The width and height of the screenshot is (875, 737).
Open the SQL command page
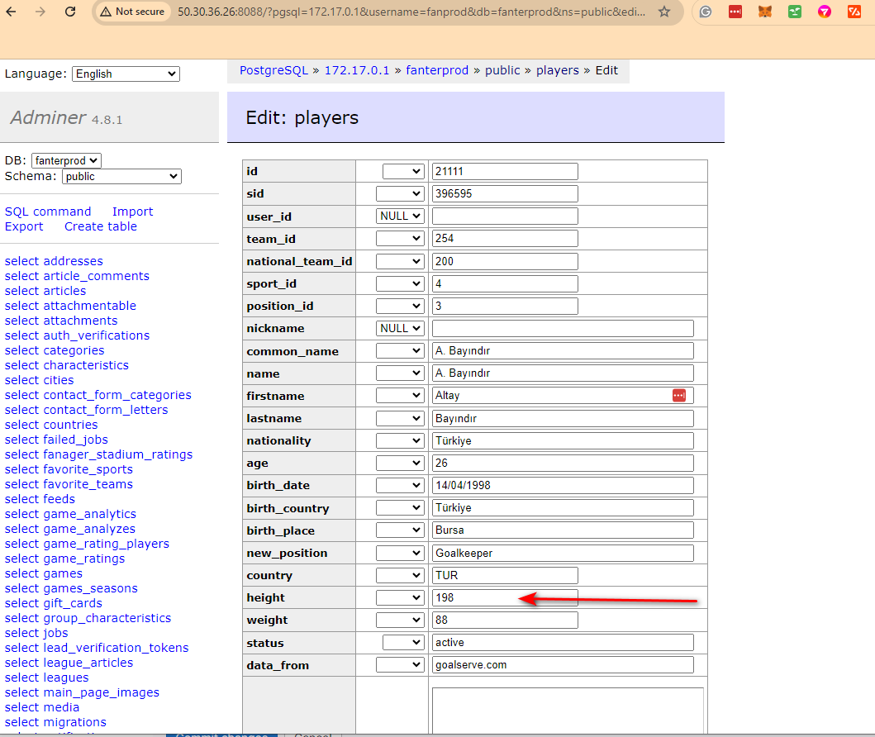(48, 212)
